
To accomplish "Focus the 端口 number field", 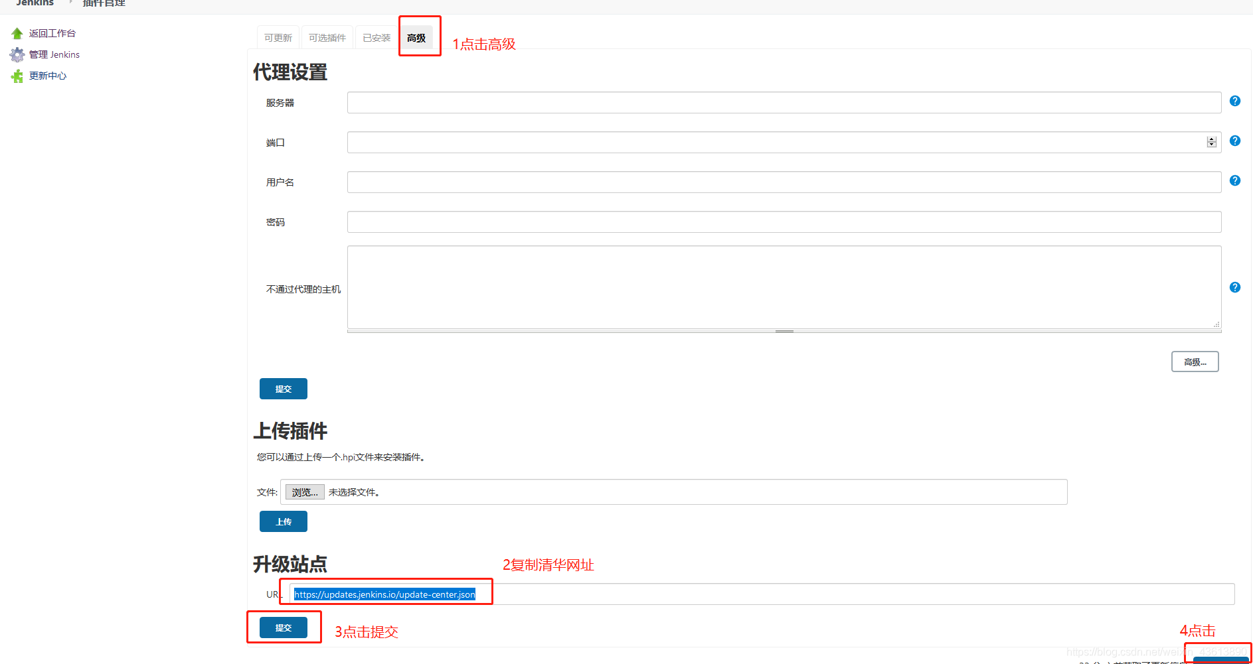I will click(784, 142).
